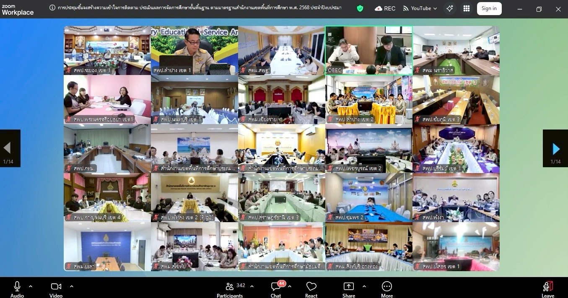Screen dimensions: 568x298
Task: Open the AI Companion sparkle icon
Action: coord(449,8)
